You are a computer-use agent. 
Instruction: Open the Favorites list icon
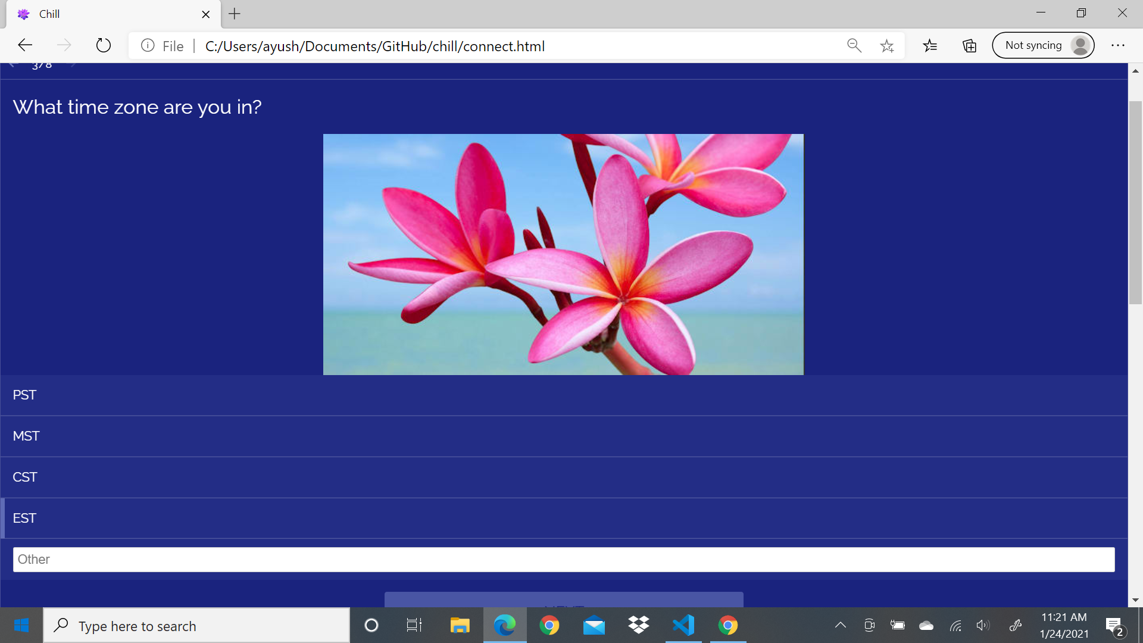tap(930, 45)
